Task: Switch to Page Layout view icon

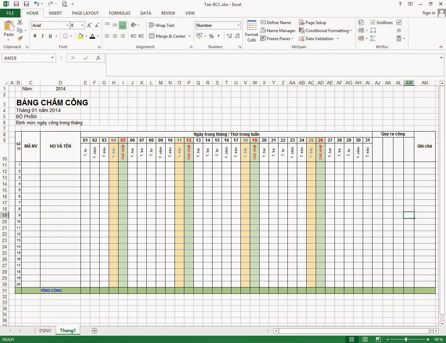Action: pyautogui.click(x=365, y=339)
